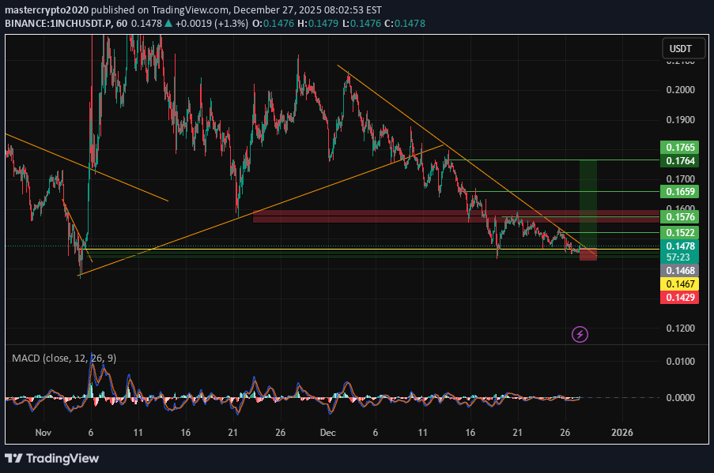
Task: Click the green 0.1765 price label
Action: tap(680, 147)
